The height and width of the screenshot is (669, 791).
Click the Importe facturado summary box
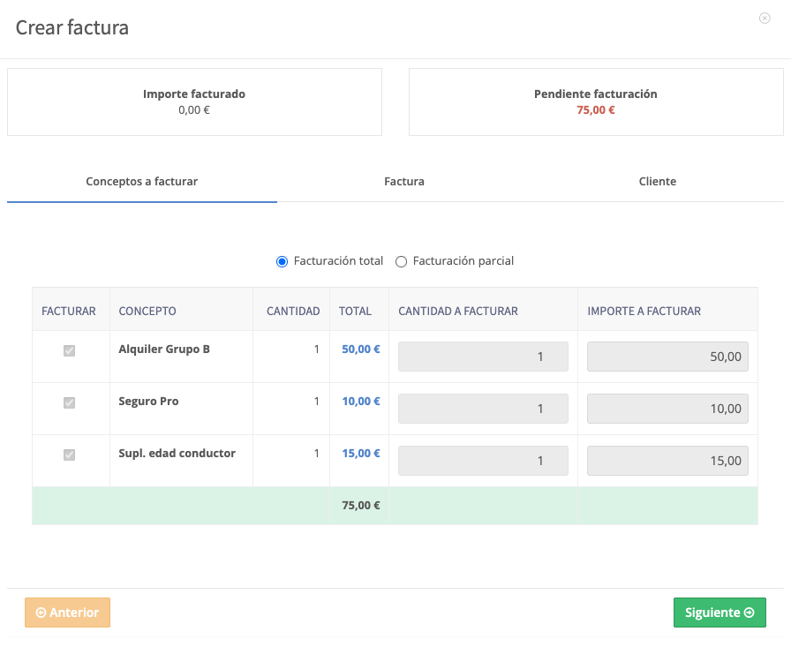(x=194, y=101)
